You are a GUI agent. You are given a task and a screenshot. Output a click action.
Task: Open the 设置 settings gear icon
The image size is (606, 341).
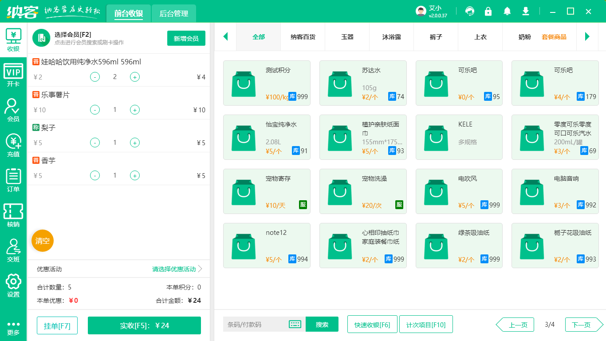13,285
